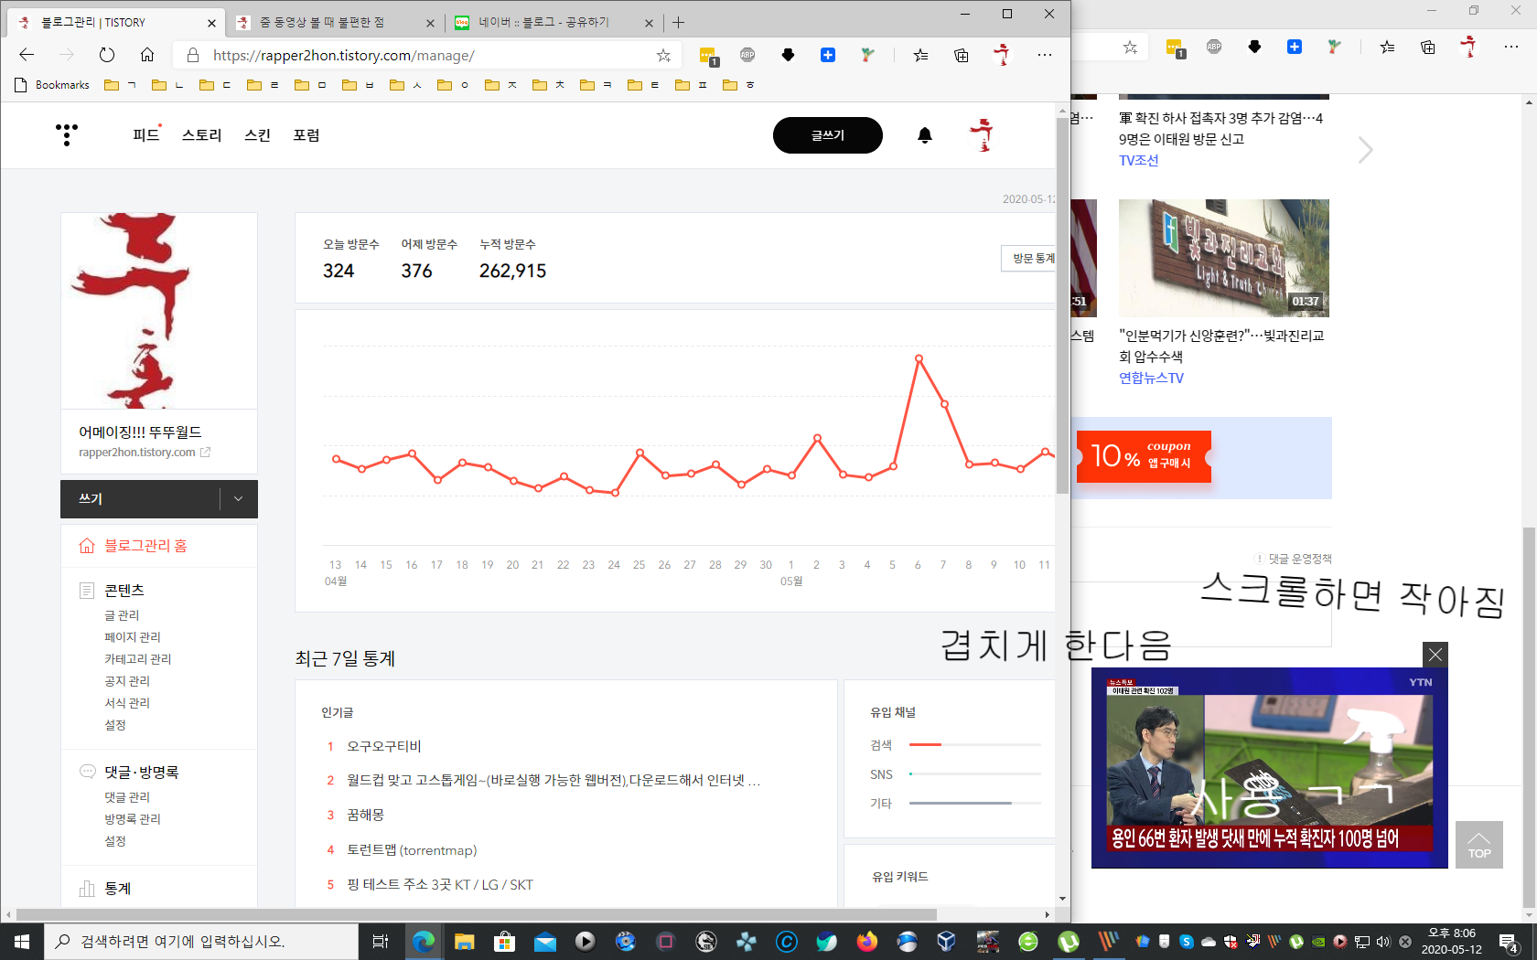Open Windows Start menu
1537x960 pixels.
click(22, 941)
